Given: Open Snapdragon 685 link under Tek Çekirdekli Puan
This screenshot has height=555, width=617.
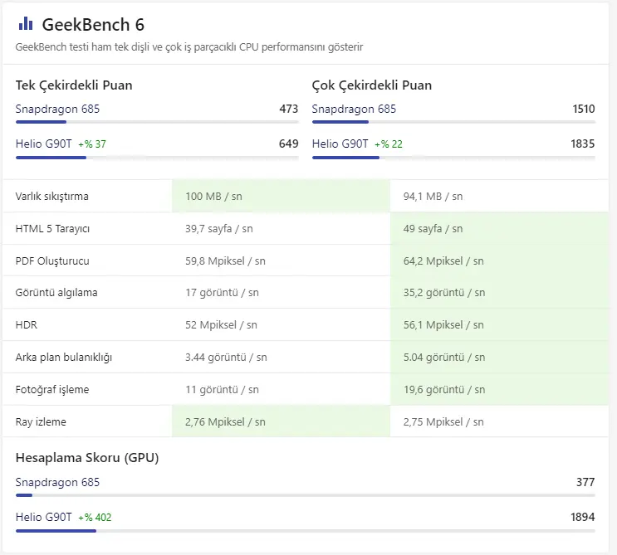Looking at the screenshot, I should [57, 109].
